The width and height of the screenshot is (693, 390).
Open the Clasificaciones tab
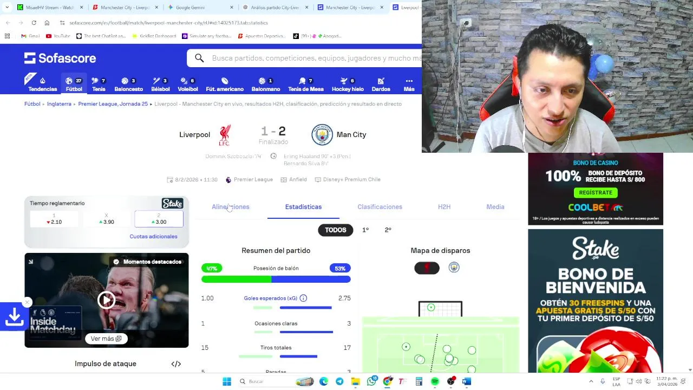click(x=380, y=207)
